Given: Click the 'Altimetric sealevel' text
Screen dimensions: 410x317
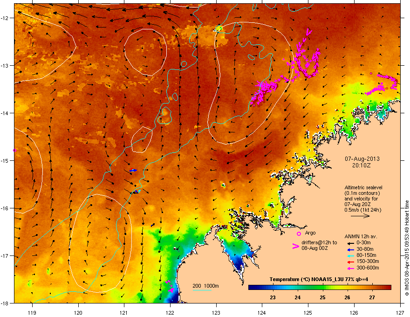Looking at the screenshot, I should click(363, 187).
